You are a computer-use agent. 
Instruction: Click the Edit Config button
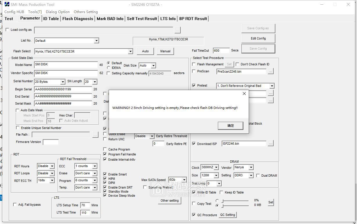pos(258,38)
